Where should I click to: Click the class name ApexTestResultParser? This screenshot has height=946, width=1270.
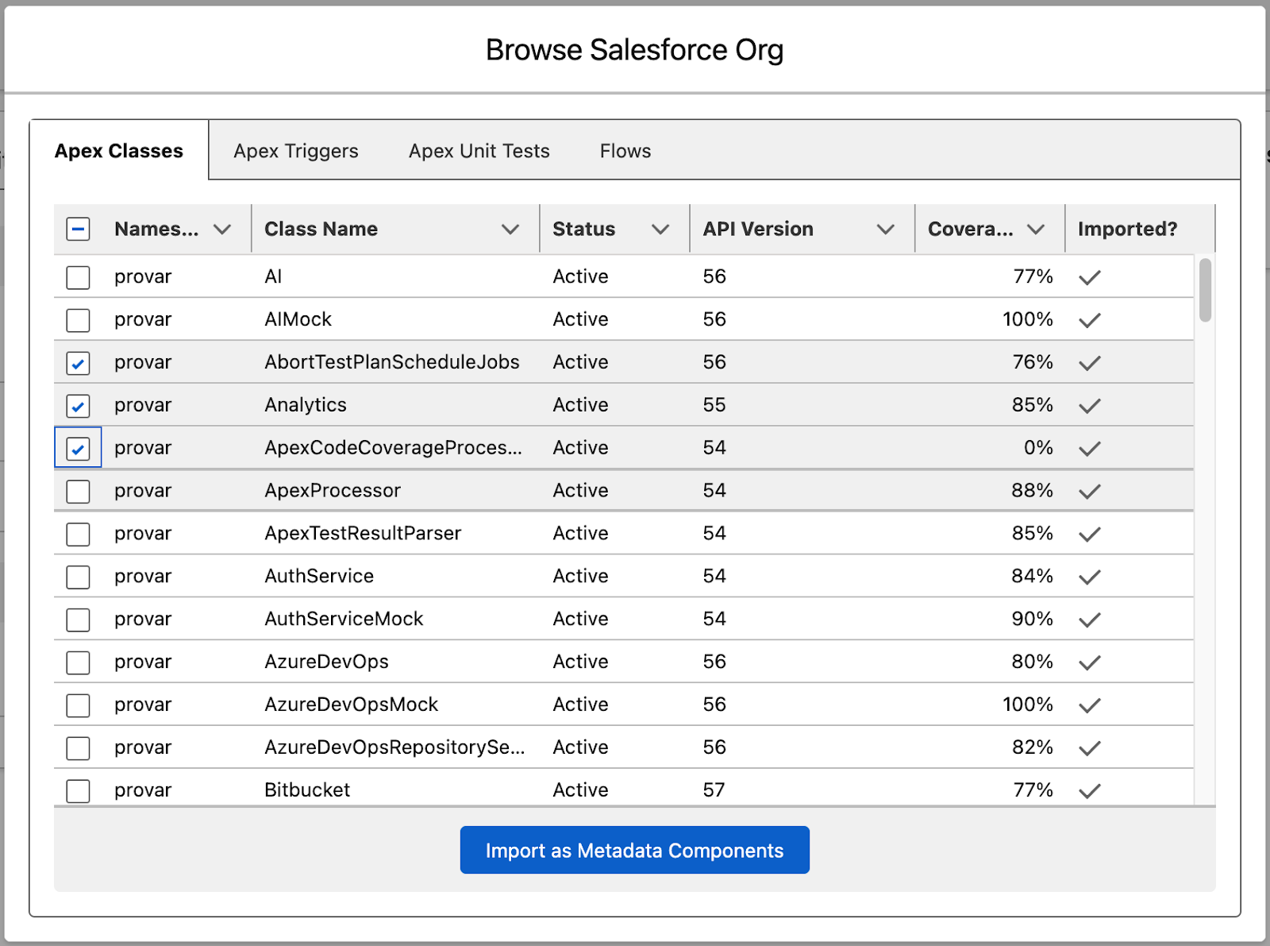(x=363, y=533)
